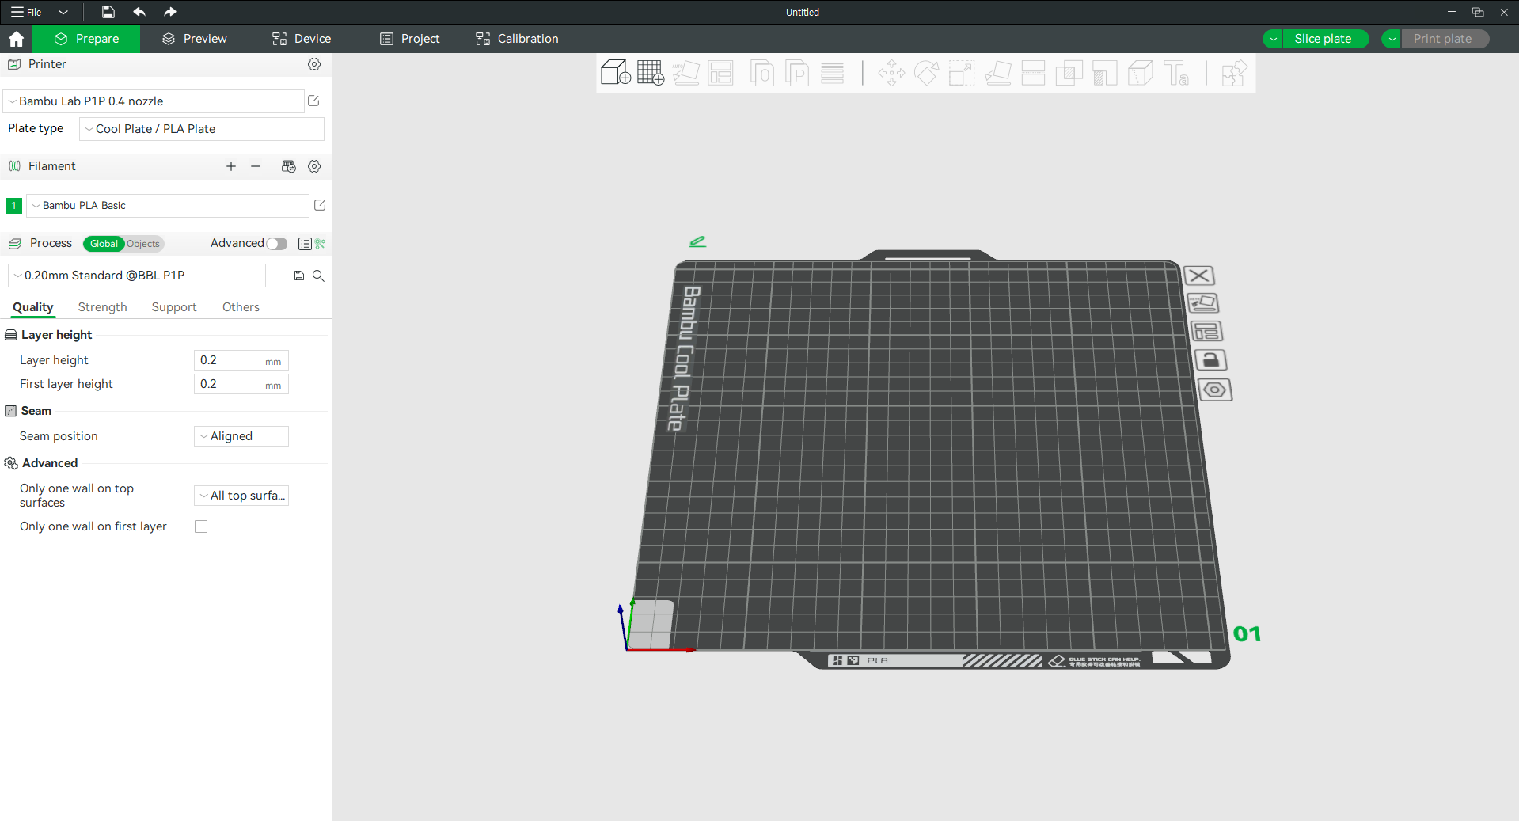Click the Undo arrow in title bar
Screen dimensions: 1519x821
click(139, 12)
